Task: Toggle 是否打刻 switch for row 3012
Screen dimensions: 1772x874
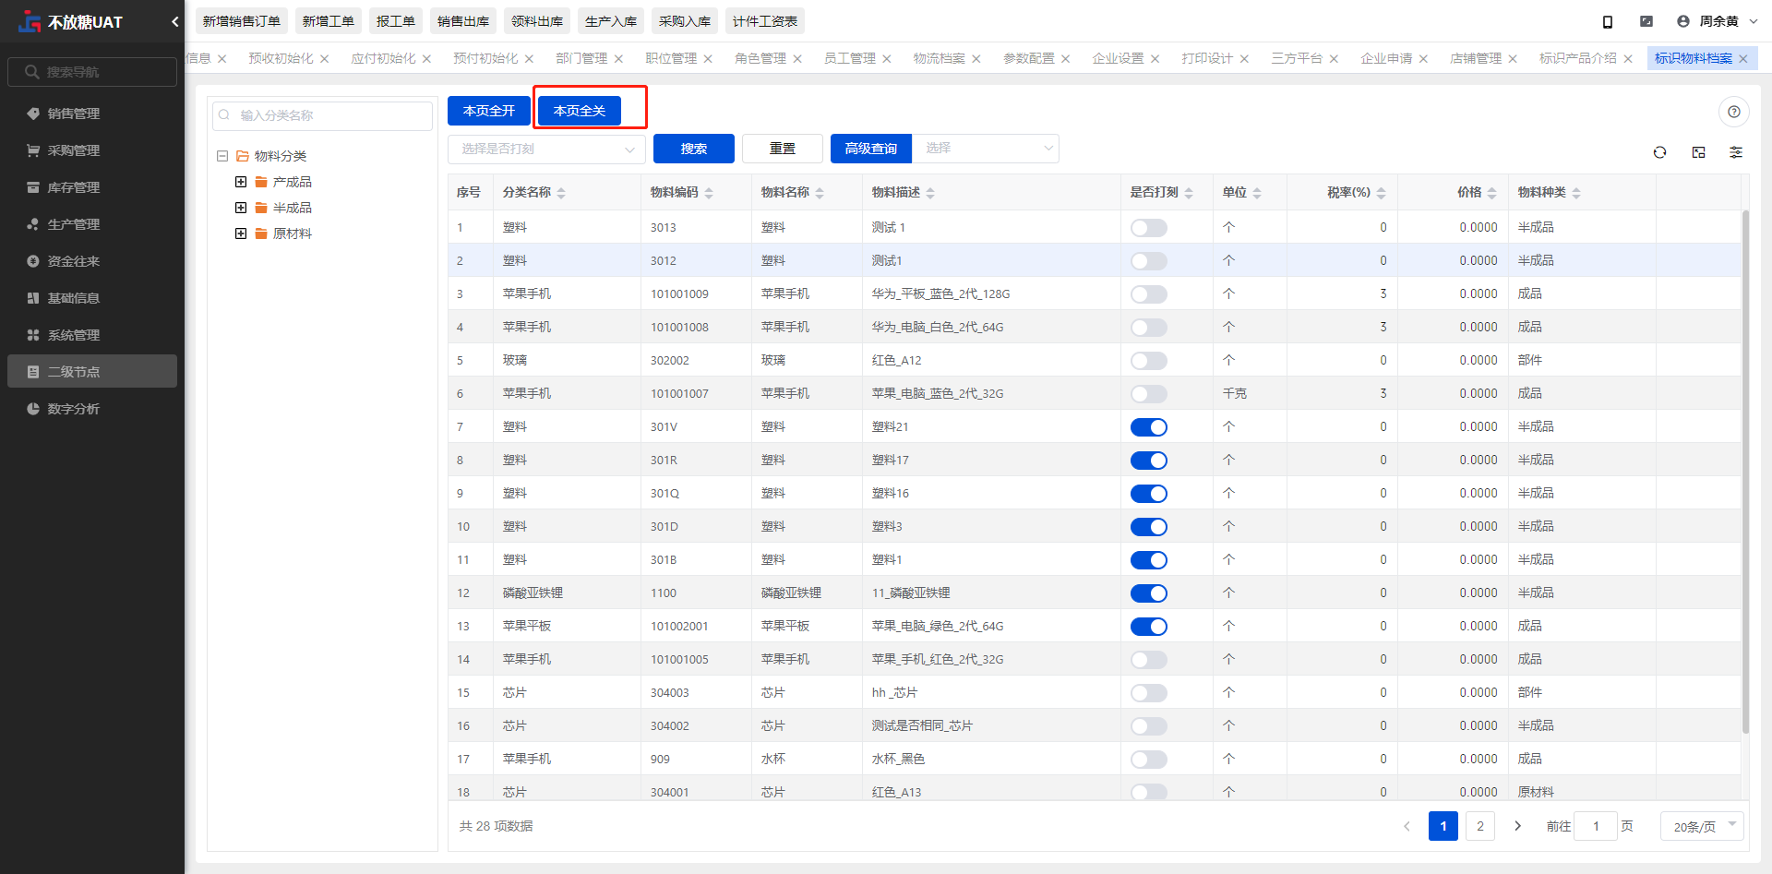Action: coord(1149,261)
